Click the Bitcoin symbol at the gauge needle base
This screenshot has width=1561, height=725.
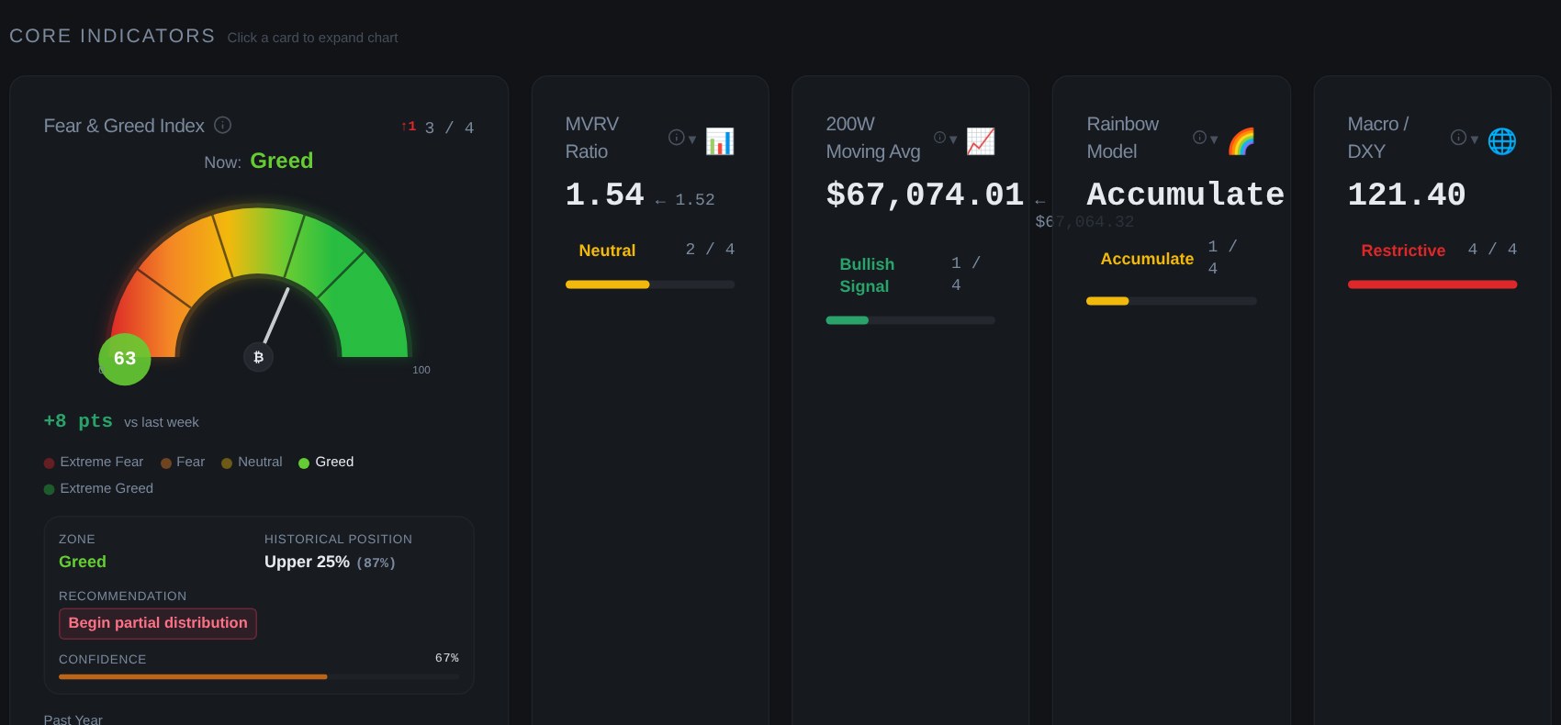point(258,357)
